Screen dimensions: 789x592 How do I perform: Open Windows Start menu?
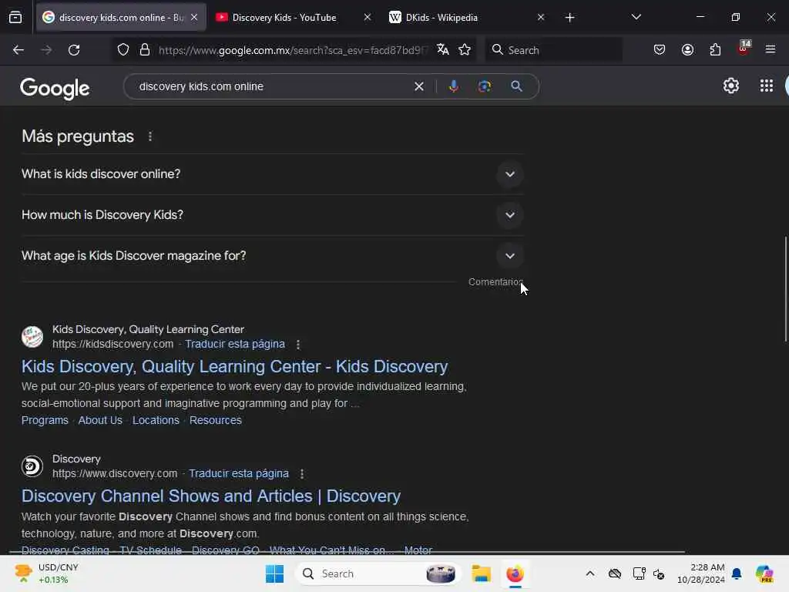275,573
